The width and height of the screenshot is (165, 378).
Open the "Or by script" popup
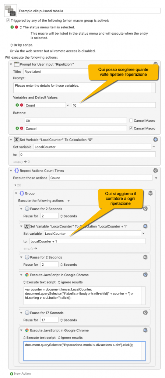coord(11,45)
